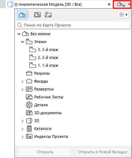Expand the Фасады group
Image resolution: width=132 pixels, height=158 pixels.
(x=22, y=82)
